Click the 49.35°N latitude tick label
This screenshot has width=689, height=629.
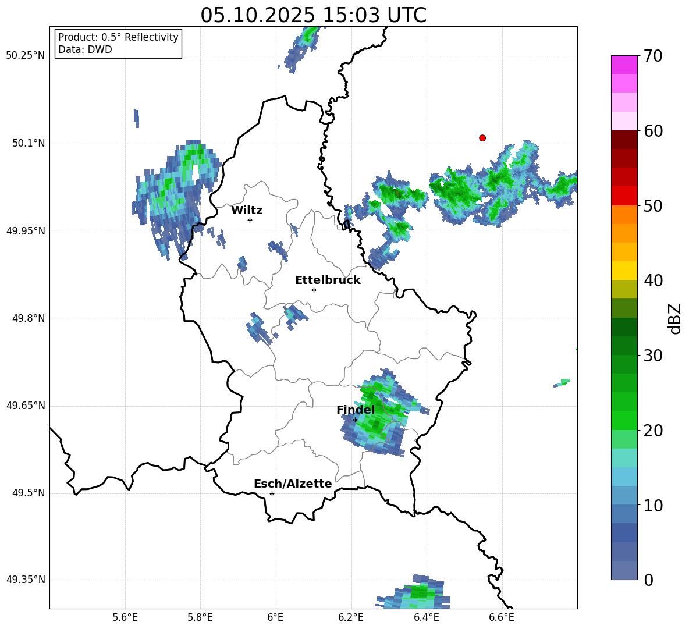pos(25,580)
